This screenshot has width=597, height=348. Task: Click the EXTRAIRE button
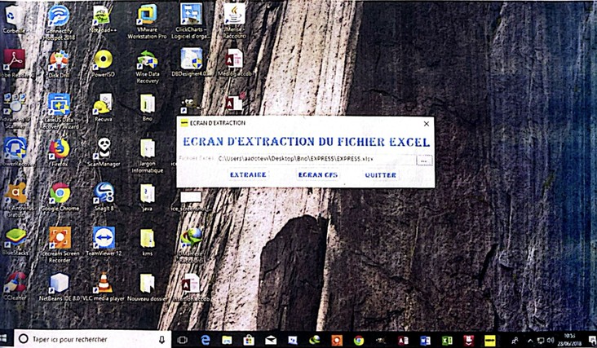248,175
